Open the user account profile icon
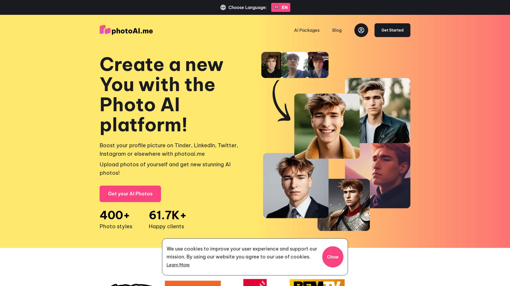The width and height of the screenshot is (510, 286). [361, 30]
